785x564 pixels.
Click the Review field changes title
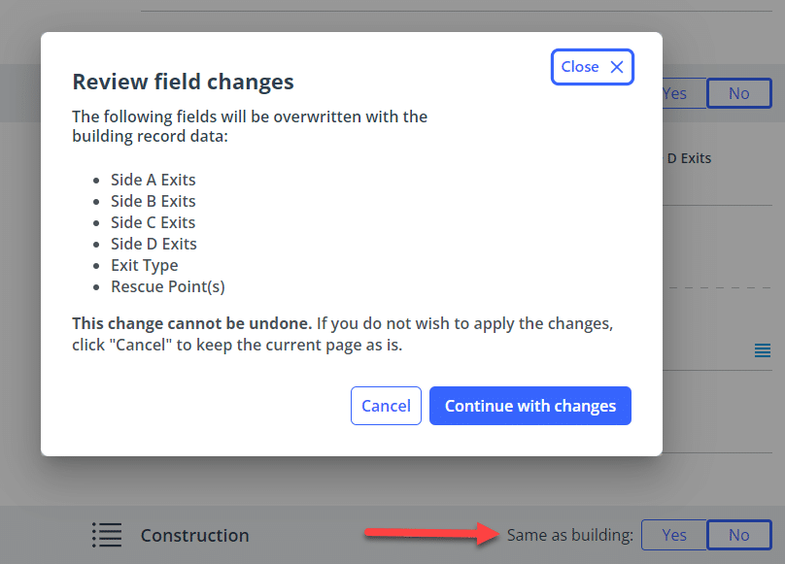[183, 83]
